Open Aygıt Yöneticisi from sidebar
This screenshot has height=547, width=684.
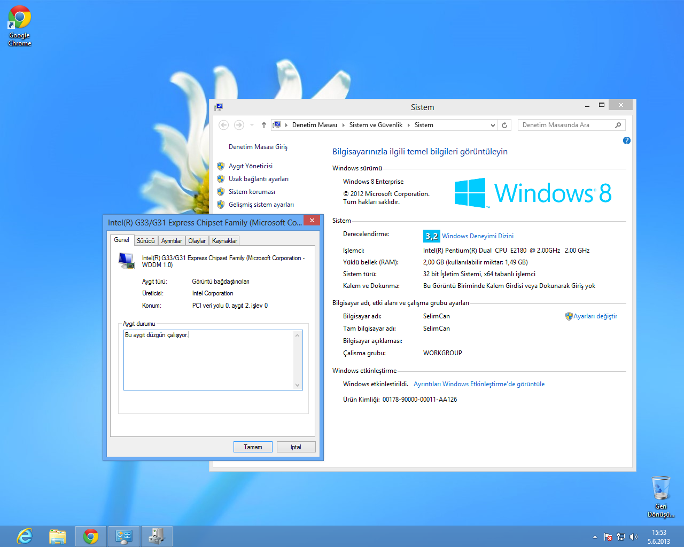coord(251,166)
